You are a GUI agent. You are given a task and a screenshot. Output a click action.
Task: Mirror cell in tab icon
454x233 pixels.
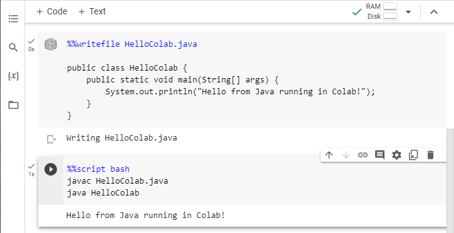coord(413,155)
